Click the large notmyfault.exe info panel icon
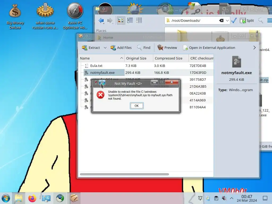The image size is (272, 204). click(x=237, y=62)
